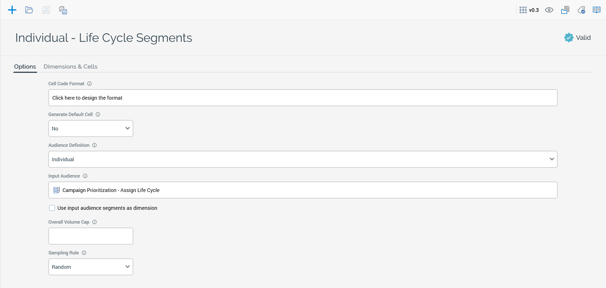Click the grid icon beside v0.3

523,10
